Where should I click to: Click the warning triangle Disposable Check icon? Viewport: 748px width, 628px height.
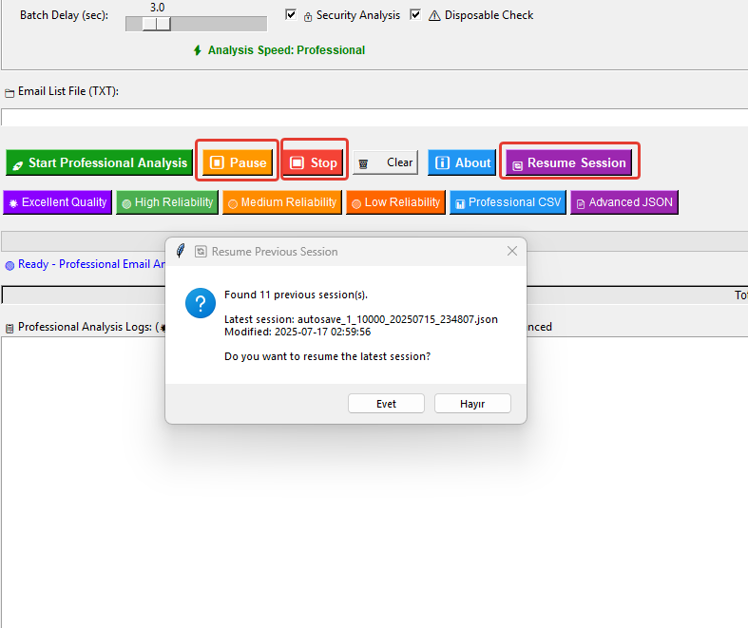[434, 16]
